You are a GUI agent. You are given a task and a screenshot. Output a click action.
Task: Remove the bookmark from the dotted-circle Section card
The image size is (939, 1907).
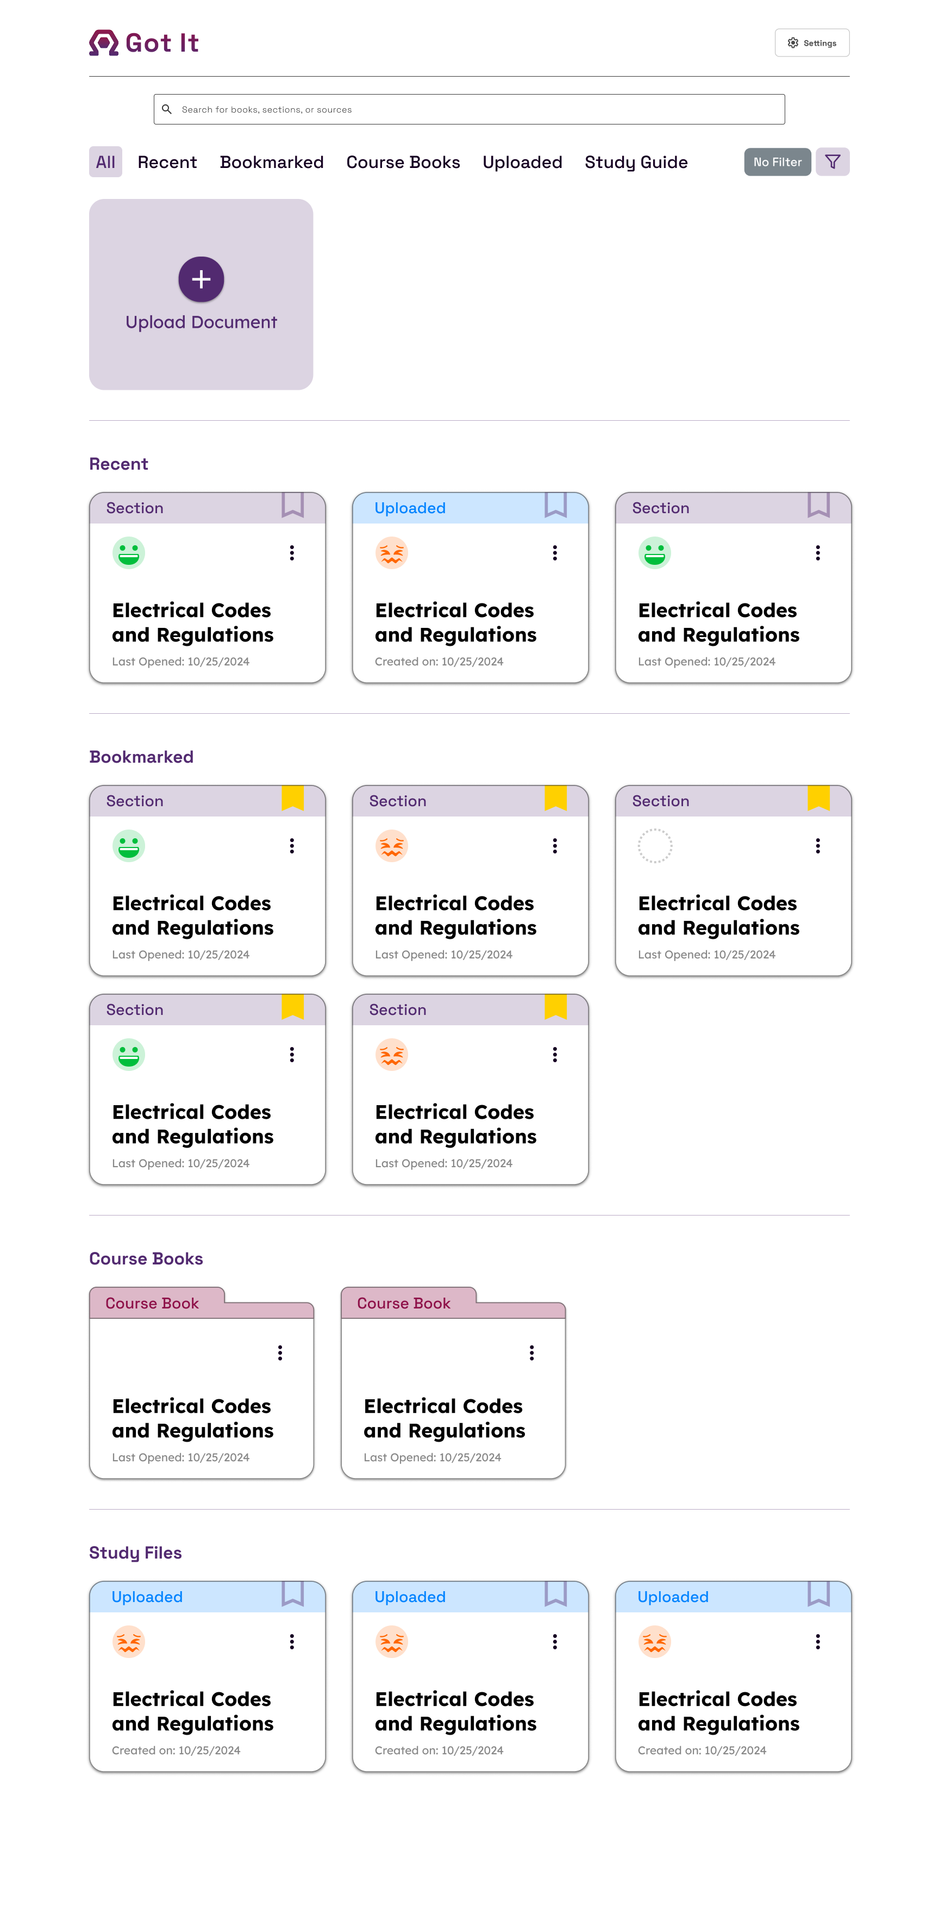[818, 798]
